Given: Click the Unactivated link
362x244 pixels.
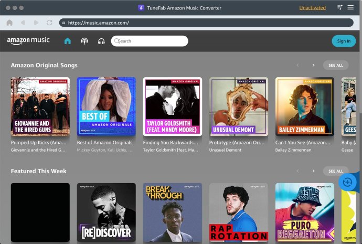Looking at the screenshot, I should point(312,8).
